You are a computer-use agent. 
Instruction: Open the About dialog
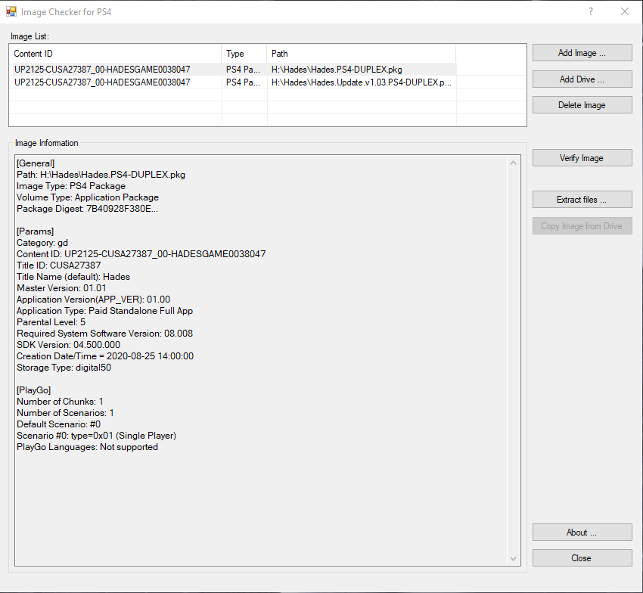click(x=582, y=532)
